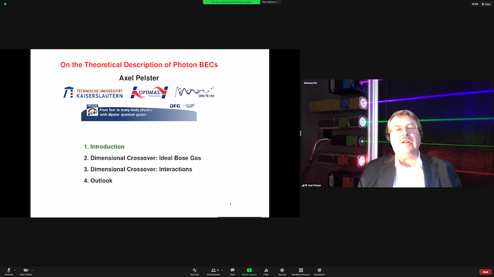The height and width of the screenshot is (277, 494).
Task: Click Remove Pin on speaker video
Action: [x=311, y=82]
